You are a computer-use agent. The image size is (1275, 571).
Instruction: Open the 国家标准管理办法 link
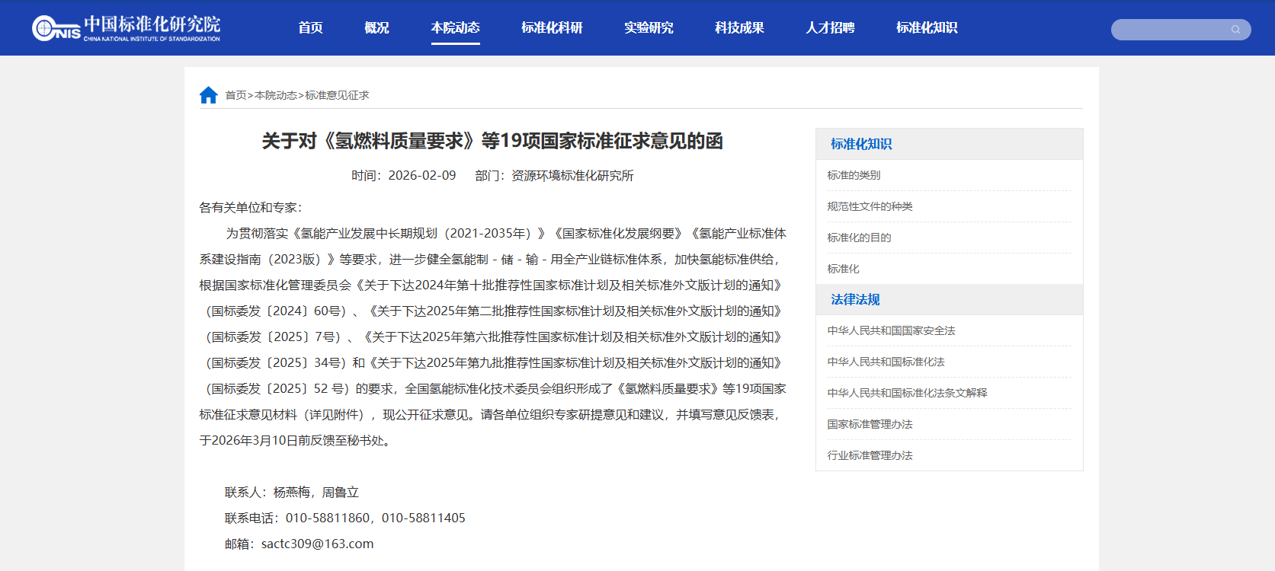click(x=870, y=424)
